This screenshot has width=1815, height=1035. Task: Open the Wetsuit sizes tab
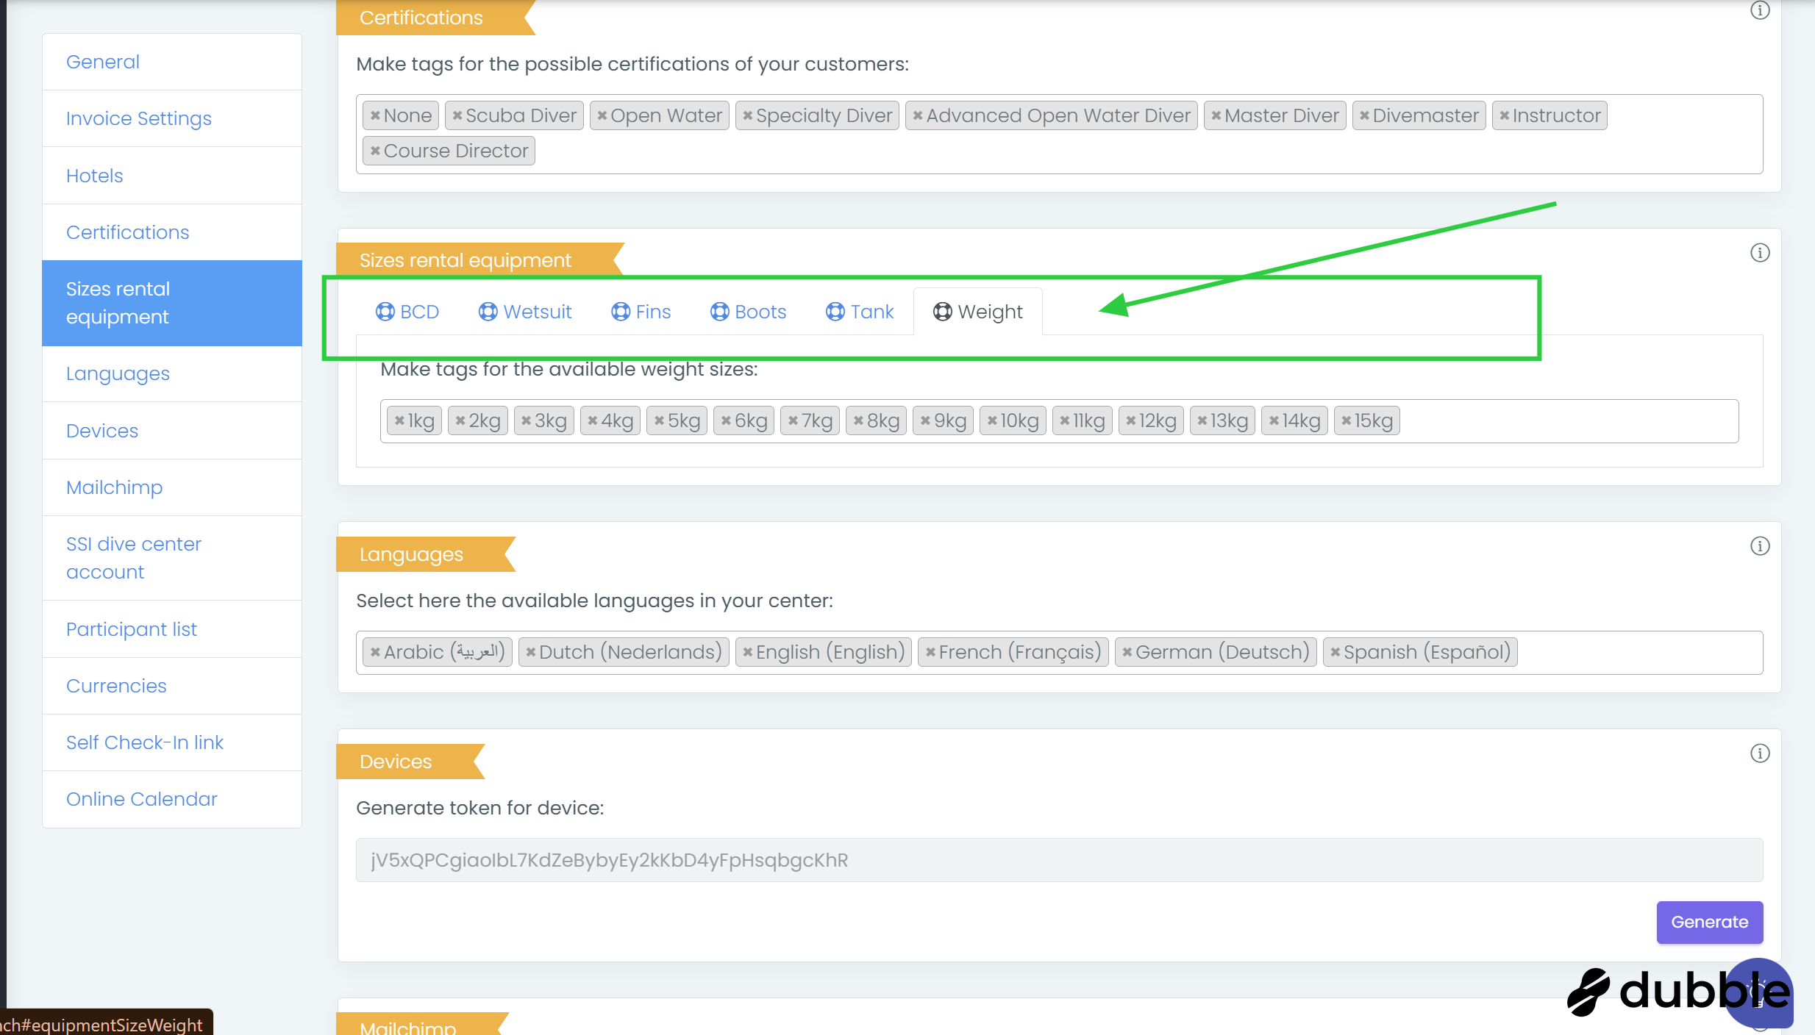(x=525, y=312)
